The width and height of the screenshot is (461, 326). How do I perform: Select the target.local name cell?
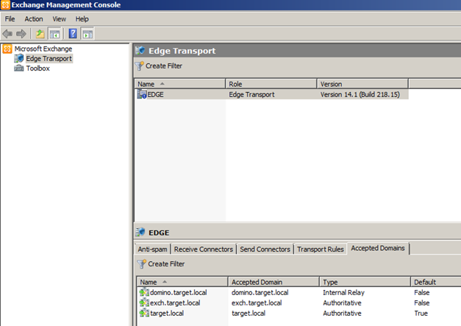(167, 313)
